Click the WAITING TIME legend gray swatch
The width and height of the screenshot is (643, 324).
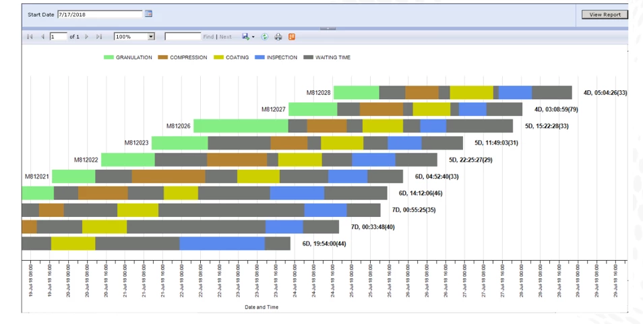pos(309,57)
